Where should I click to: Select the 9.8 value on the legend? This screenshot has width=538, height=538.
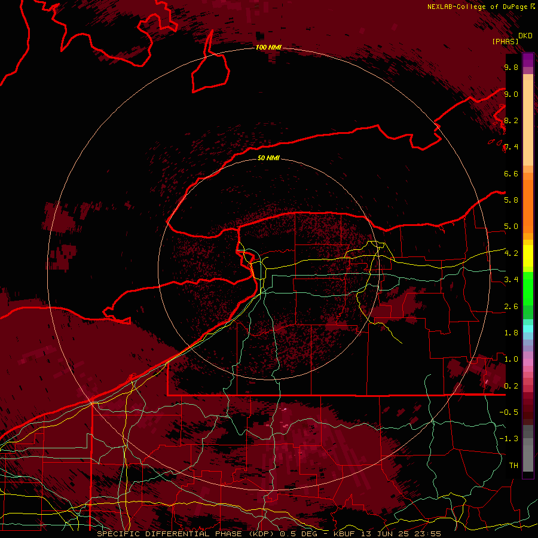tap(511, 67)
